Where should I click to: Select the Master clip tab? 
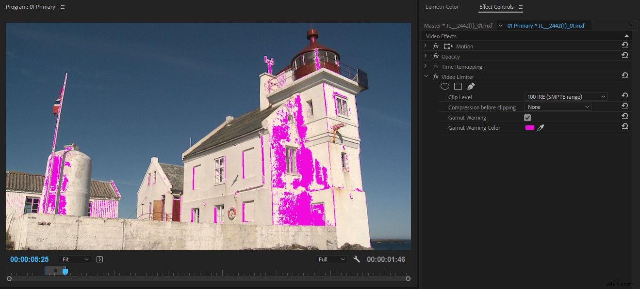[x=459, y=25]
